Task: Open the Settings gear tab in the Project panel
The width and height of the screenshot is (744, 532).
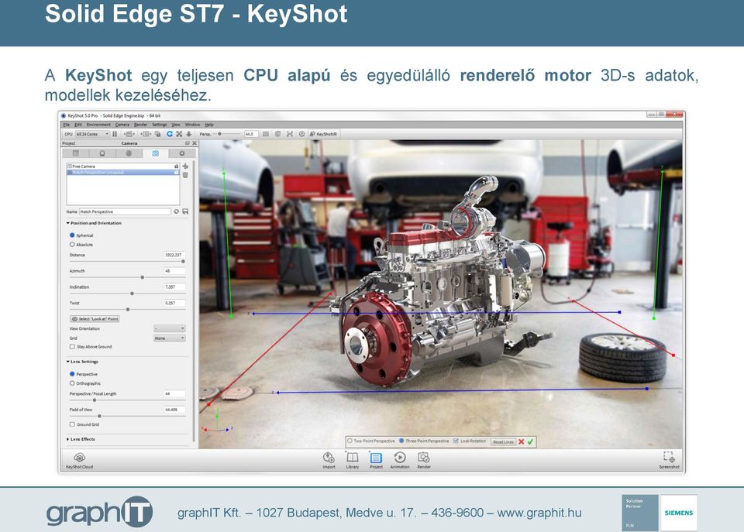Action: [181, 153]
